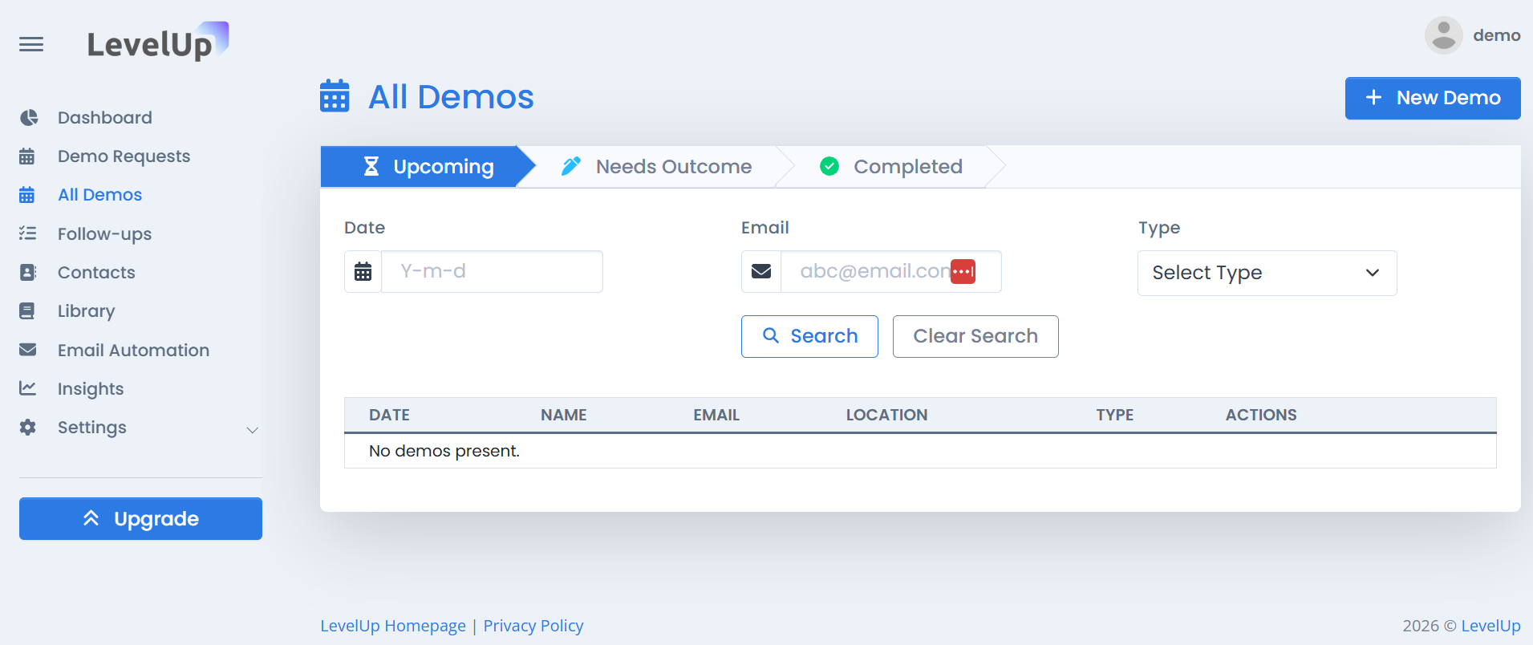Screen dimensions: 1533x645
Task: Open Dashboard from the sidebar
Action: (104, 118)
